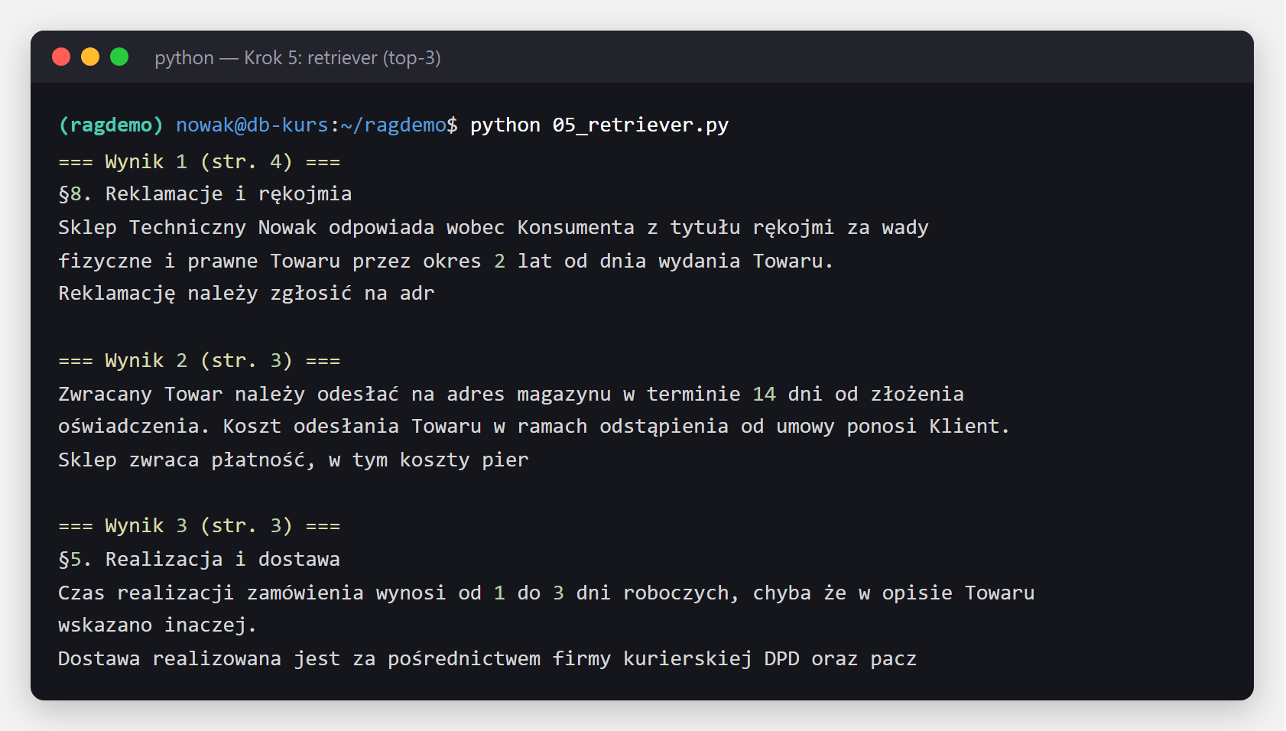Click the line starting 'Sklep Techniczny Nowak odpowiada'
The width and height of the screenshot is (1286, 731).
[493, 228]
